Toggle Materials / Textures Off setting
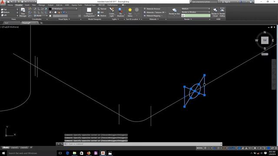The height and width of the screenshot is (156, 278). (155, 12)
